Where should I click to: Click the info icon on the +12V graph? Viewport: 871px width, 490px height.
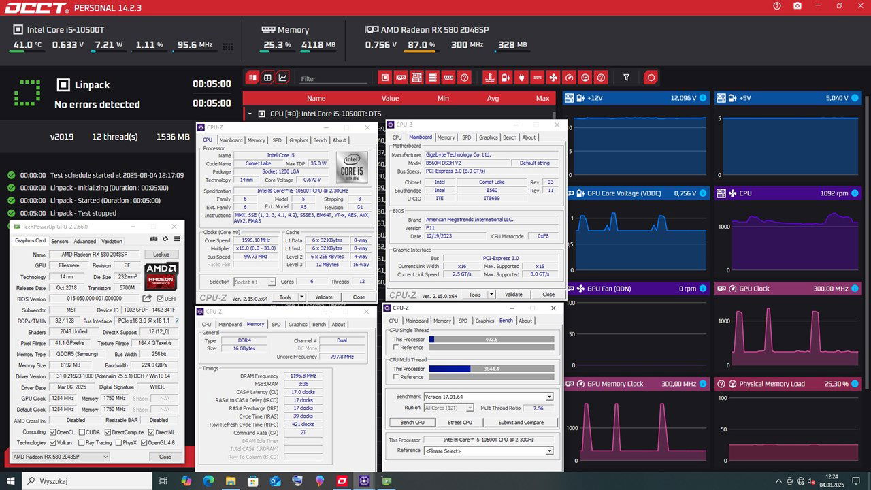point(703,98)
